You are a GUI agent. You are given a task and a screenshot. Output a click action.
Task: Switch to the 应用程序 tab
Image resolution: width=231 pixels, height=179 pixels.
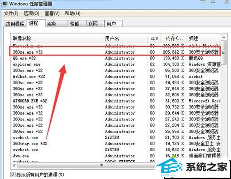[x=15, y=24]
